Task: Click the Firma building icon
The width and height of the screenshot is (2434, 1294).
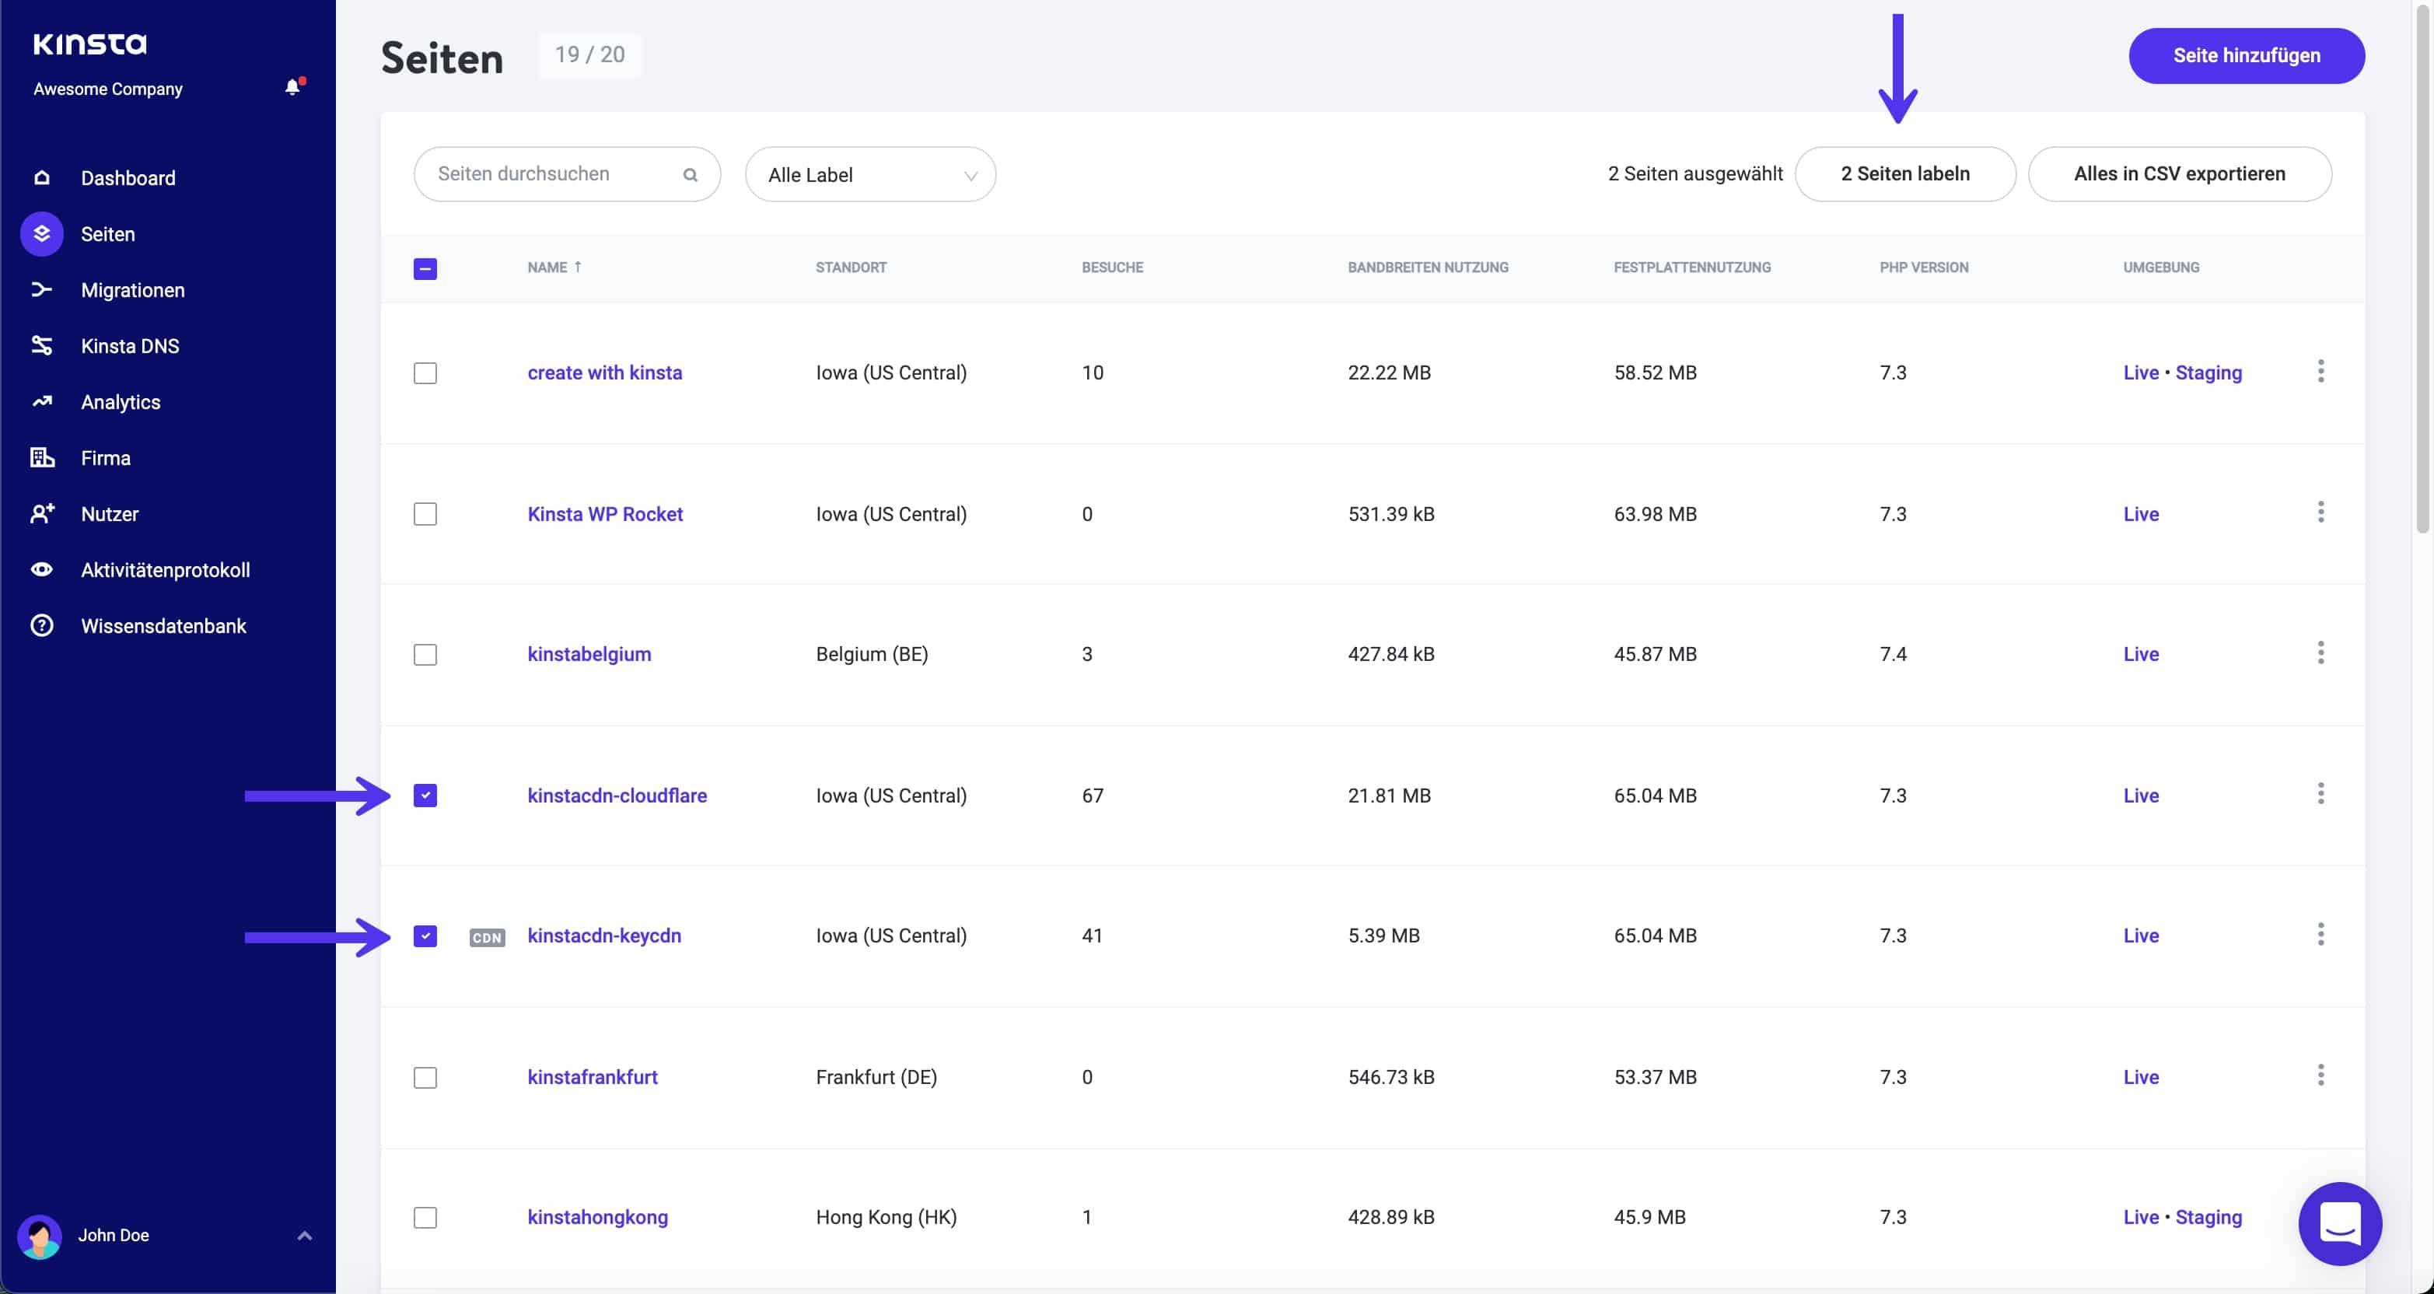Action: pos(41,457)
